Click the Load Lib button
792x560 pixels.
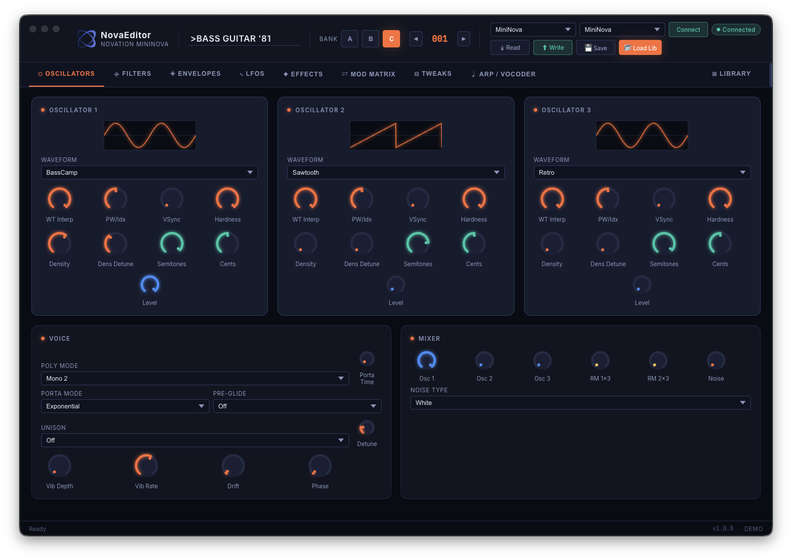point(640,48)
